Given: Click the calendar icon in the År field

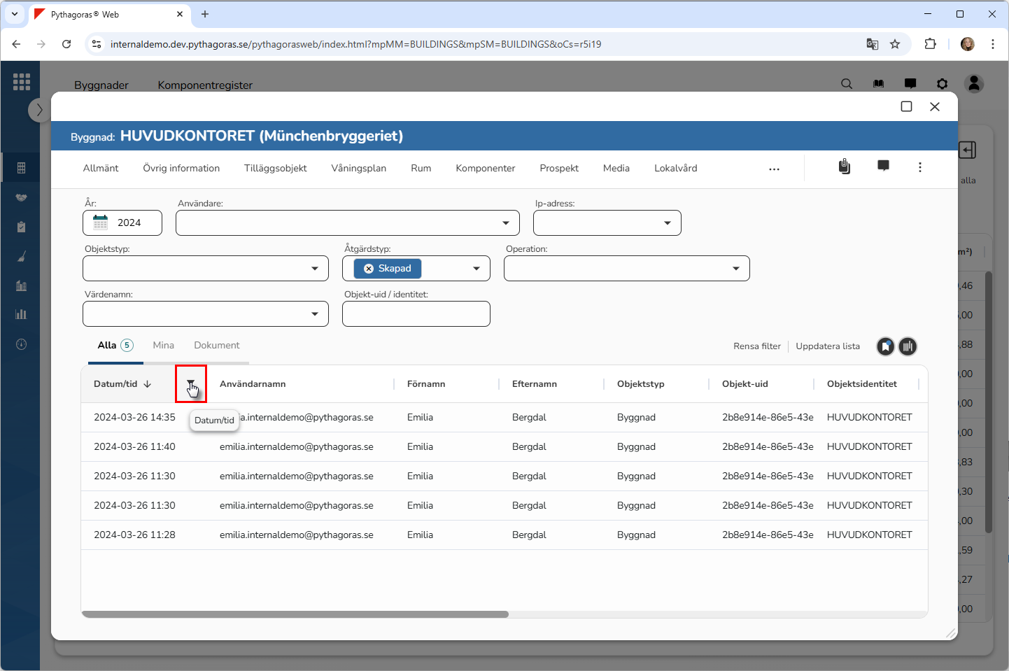Looking at the screenshot, I should click(101, 223).
